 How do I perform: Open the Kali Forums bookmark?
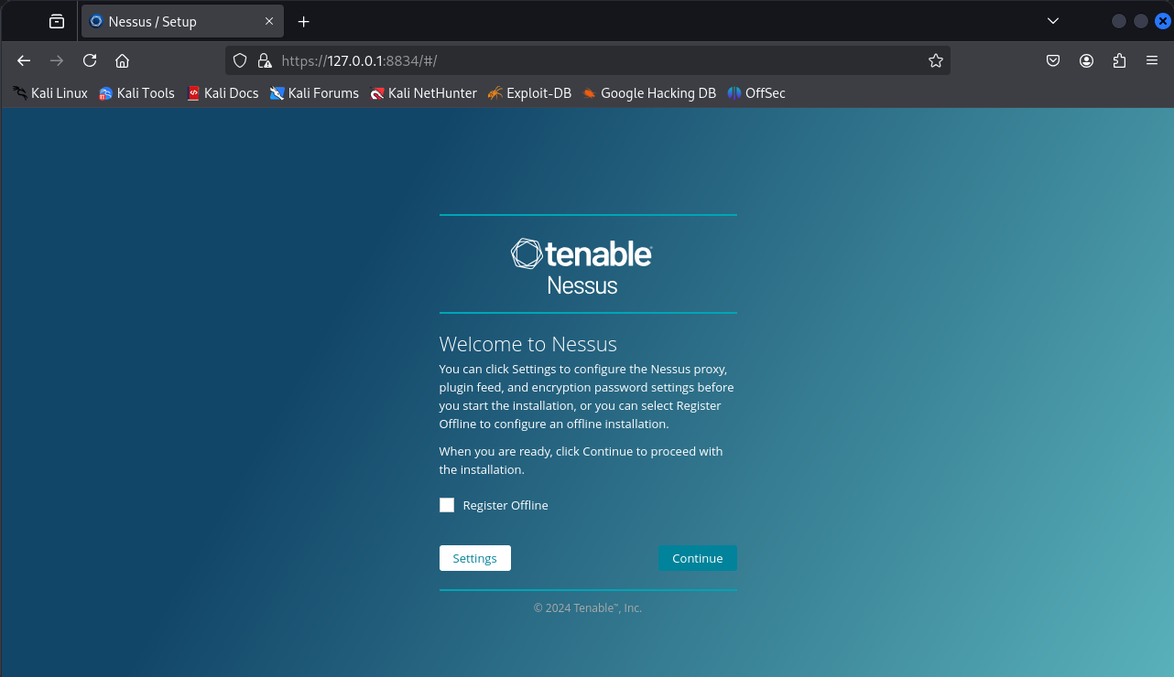pos(314,93)
